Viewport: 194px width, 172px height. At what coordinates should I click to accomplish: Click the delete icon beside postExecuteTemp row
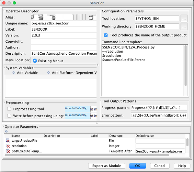point(8,151)
